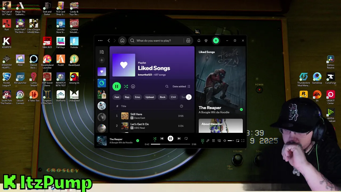Pause playlist with large green button
Image resolution: width=341 pixels, height=192 pixels.
pyautogui.click(x=116, y=86)
